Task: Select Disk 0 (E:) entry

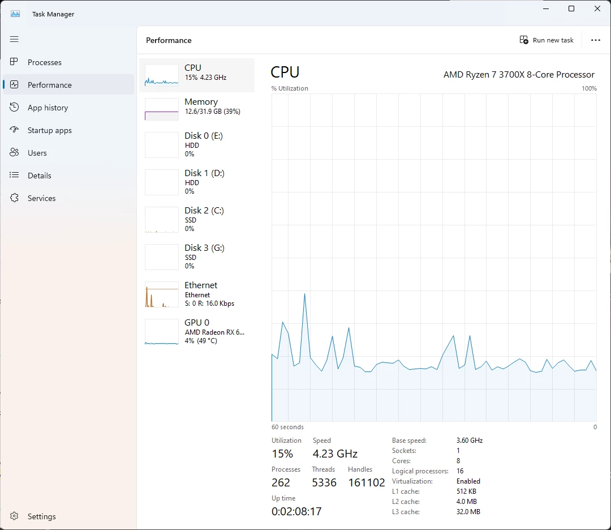Action: pyautogui.click(x=197, y=145)
